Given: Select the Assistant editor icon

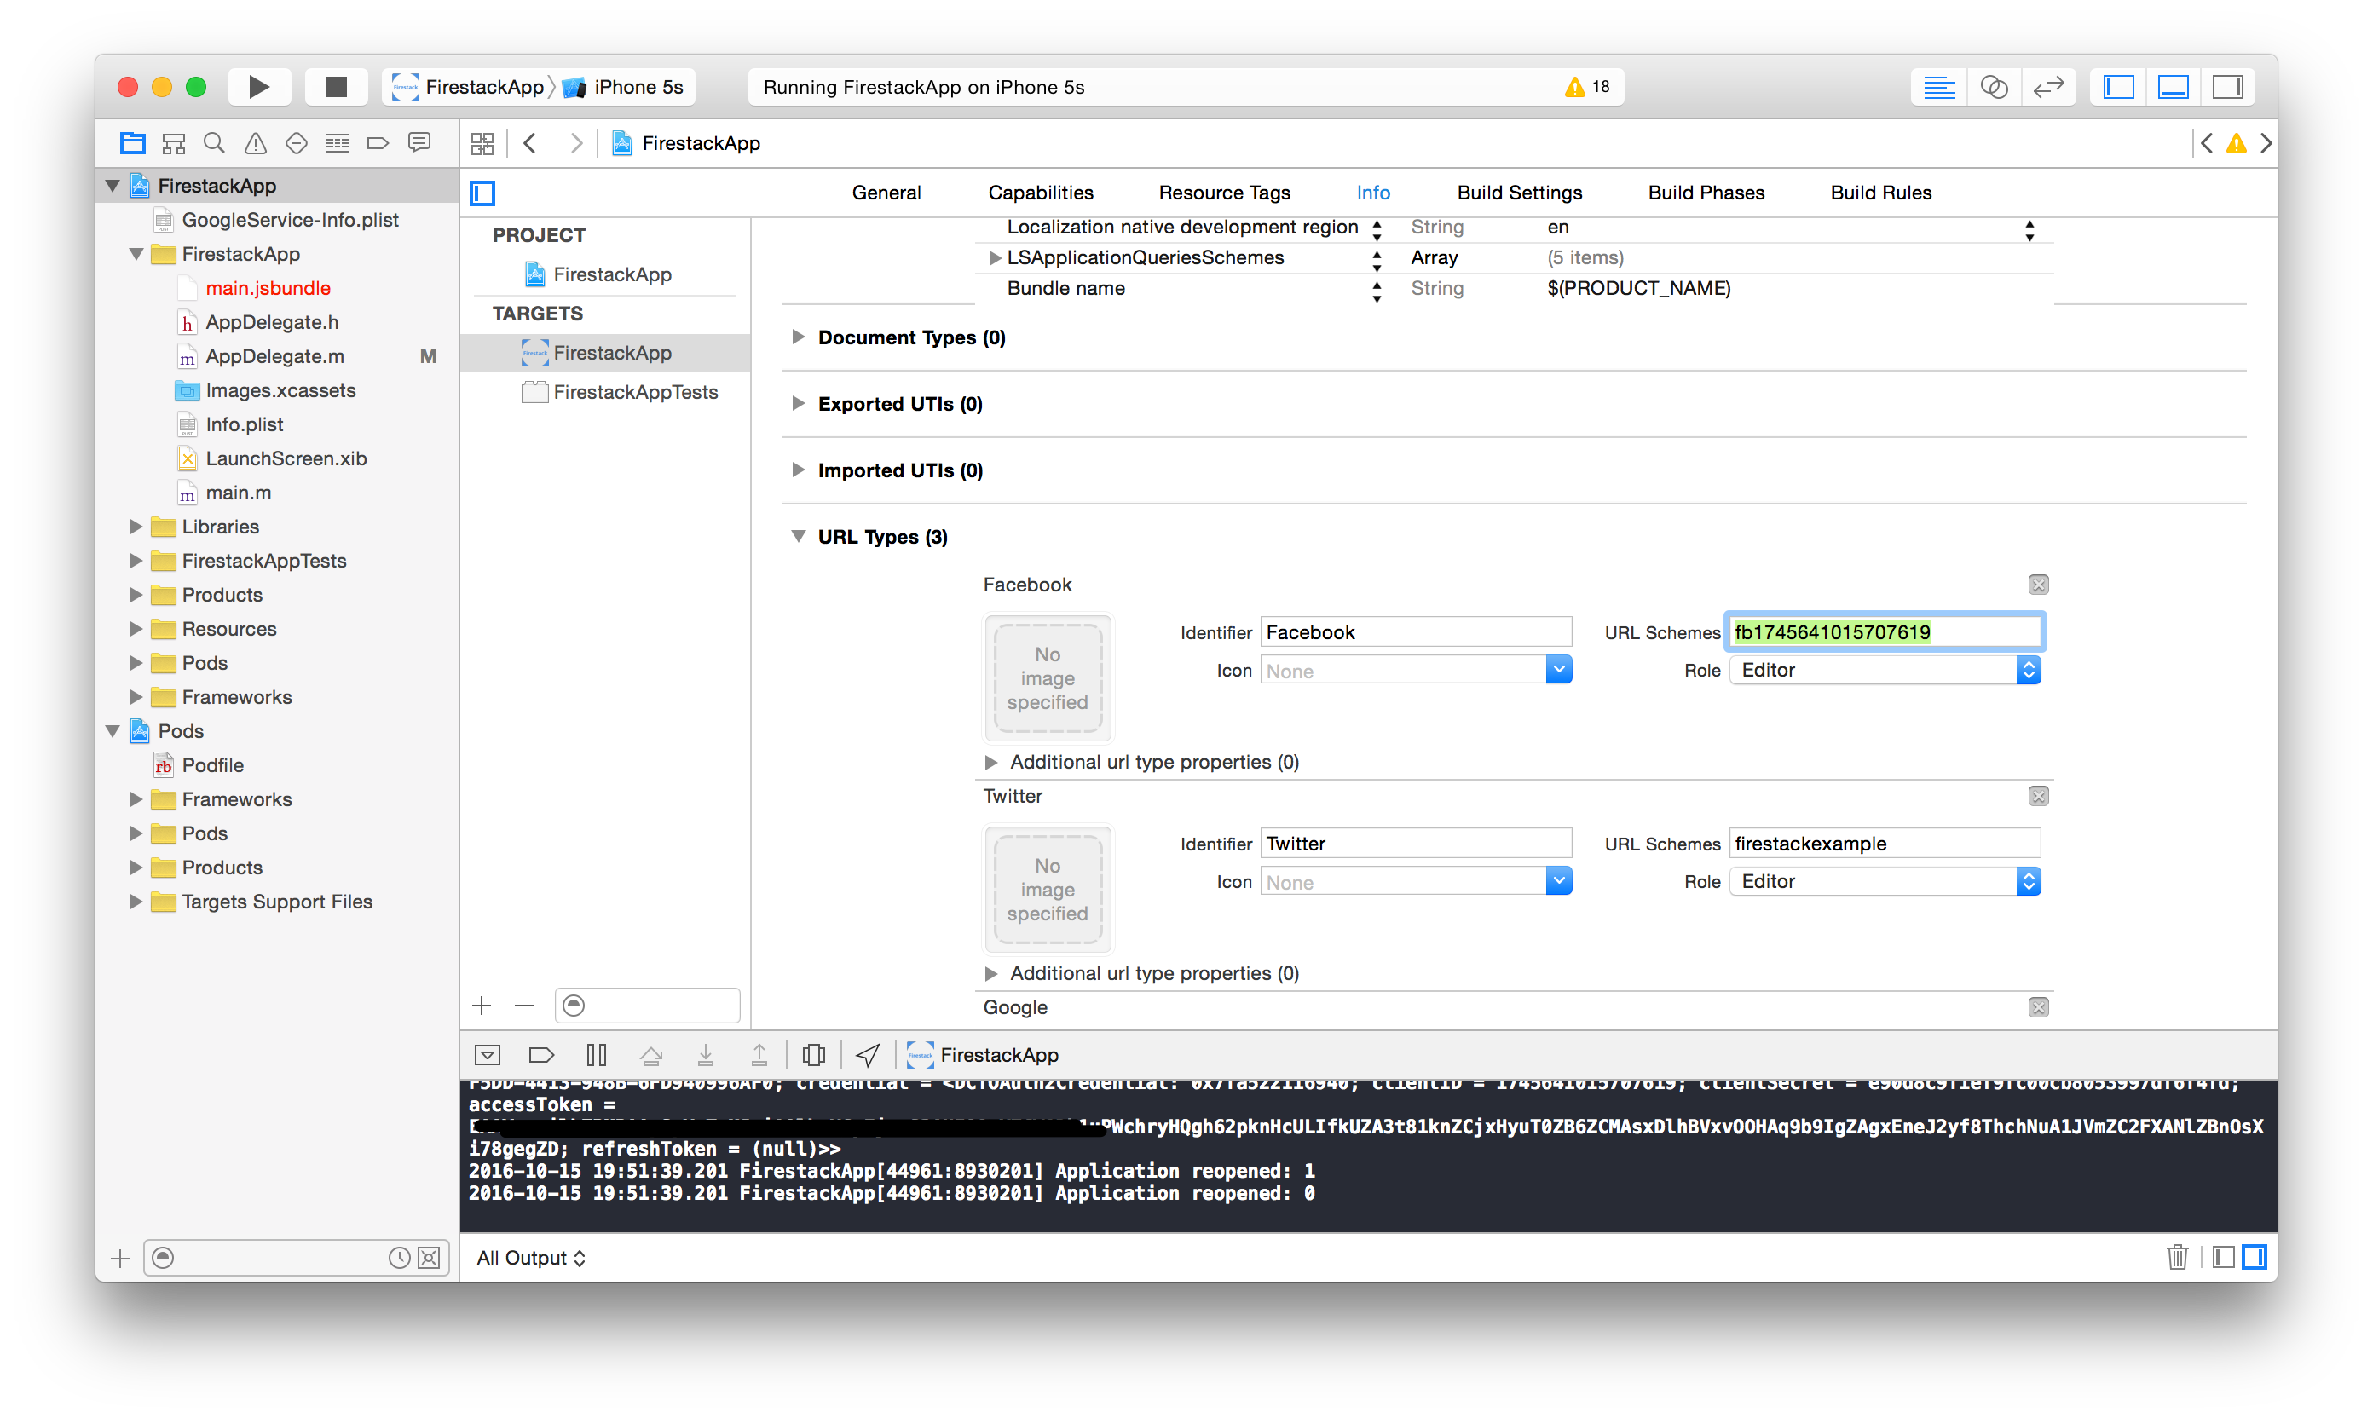Looking at the screenshot, I should tap(1994, 87).
